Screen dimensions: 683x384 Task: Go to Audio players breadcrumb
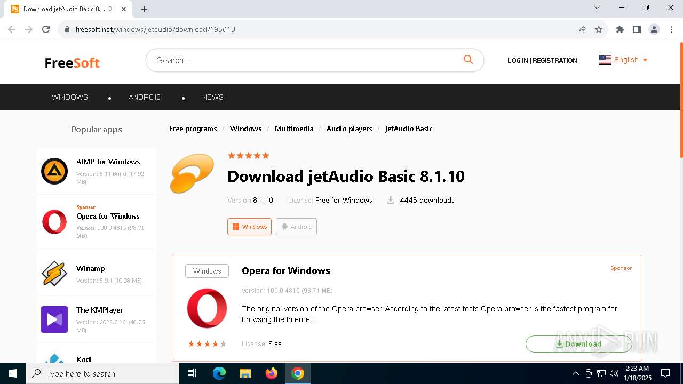point(350,129)
